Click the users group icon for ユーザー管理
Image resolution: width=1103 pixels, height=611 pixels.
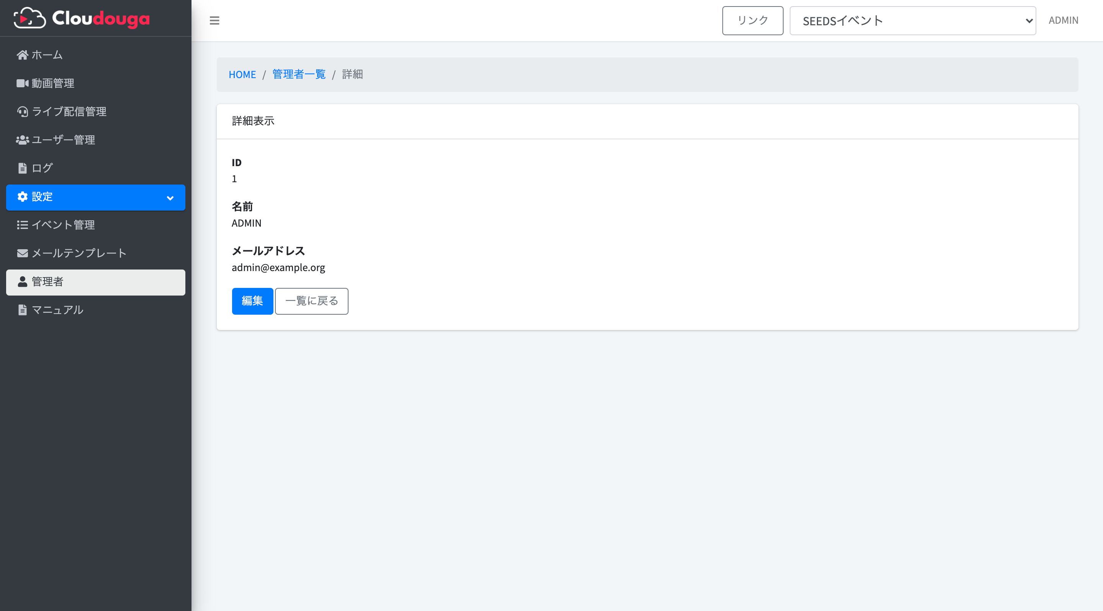coord(22,140)
